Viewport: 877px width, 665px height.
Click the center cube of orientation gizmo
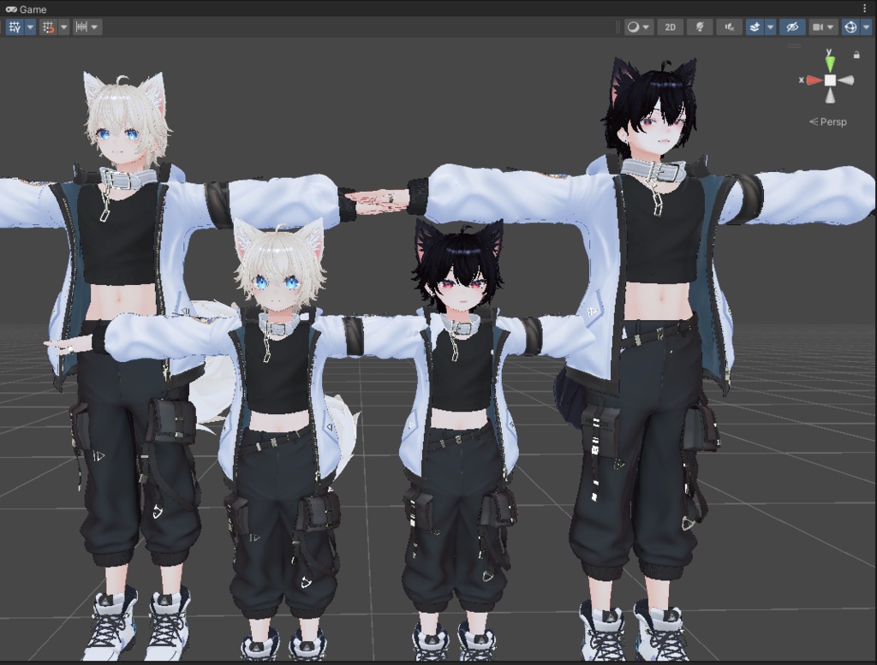(x=830, y=80)
